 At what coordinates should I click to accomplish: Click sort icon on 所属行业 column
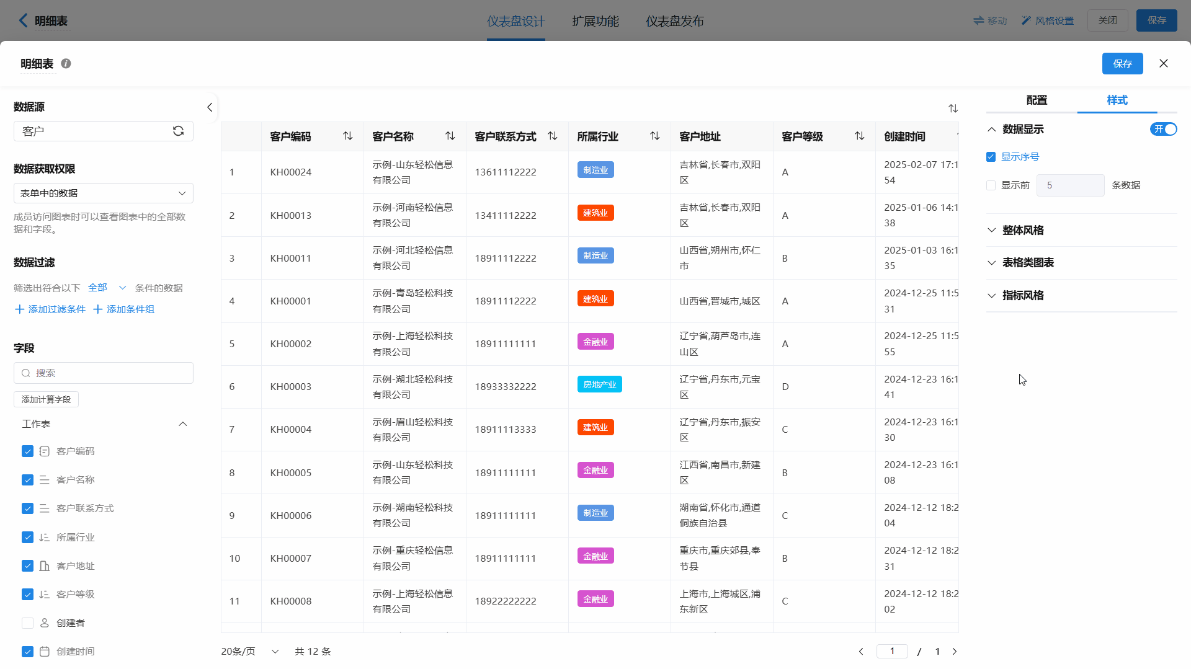[x=655, y=136]
